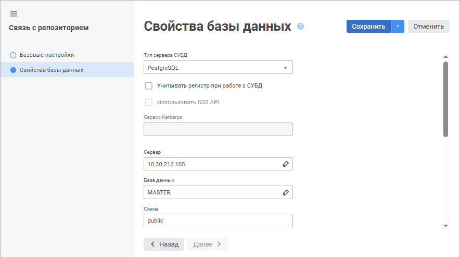Click the Сохранить button
This screenshot has width=460, height=258.
point(368,27)
